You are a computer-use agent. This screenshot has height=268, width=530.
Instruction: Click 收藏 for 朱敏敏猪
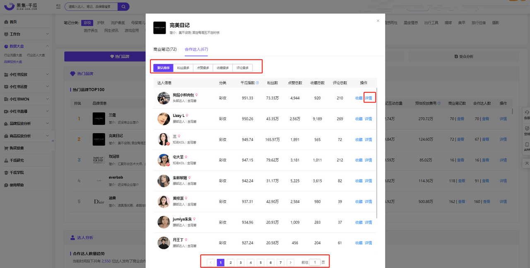point(359,181)
